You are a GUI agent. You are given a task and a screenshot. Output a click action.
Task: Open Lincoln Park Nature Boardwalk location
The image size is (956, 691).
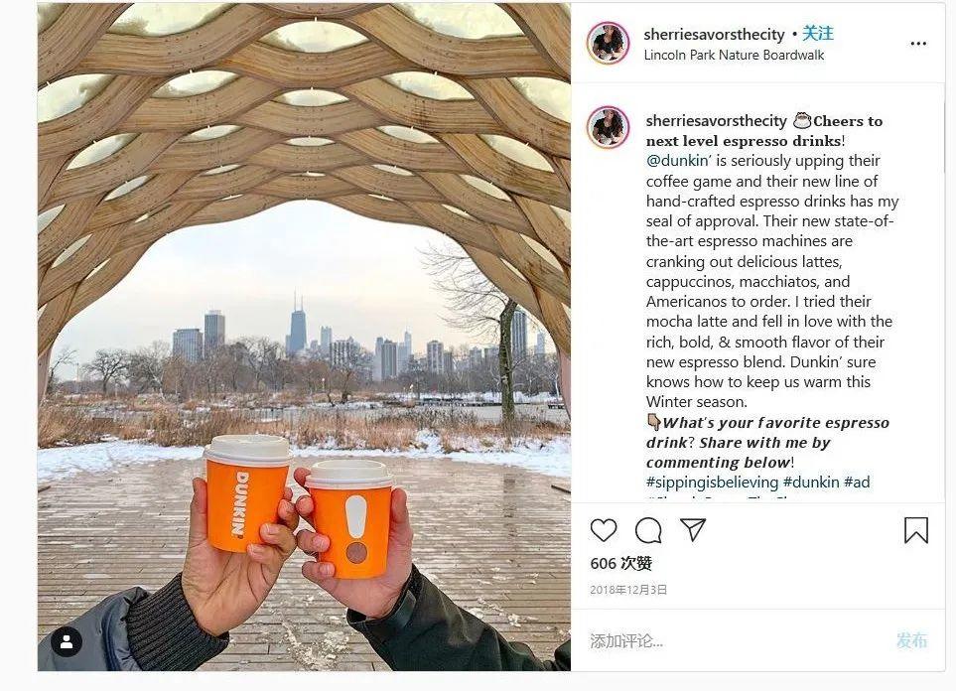click(x=734, y=55)
